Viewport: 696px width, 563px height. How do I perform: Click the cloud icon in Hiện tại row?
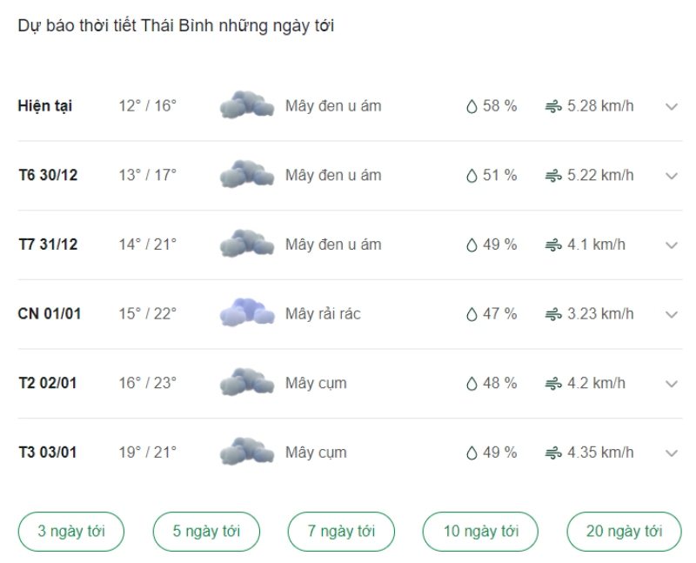point(247,105)
